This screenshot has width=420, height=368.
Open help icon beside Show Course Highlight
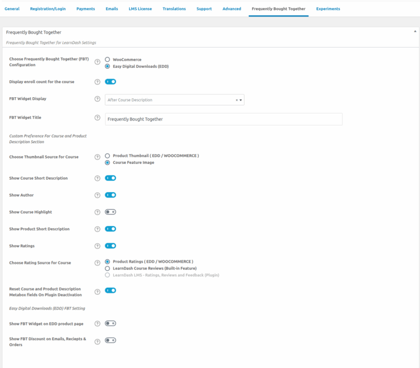(x=97, y=212)
